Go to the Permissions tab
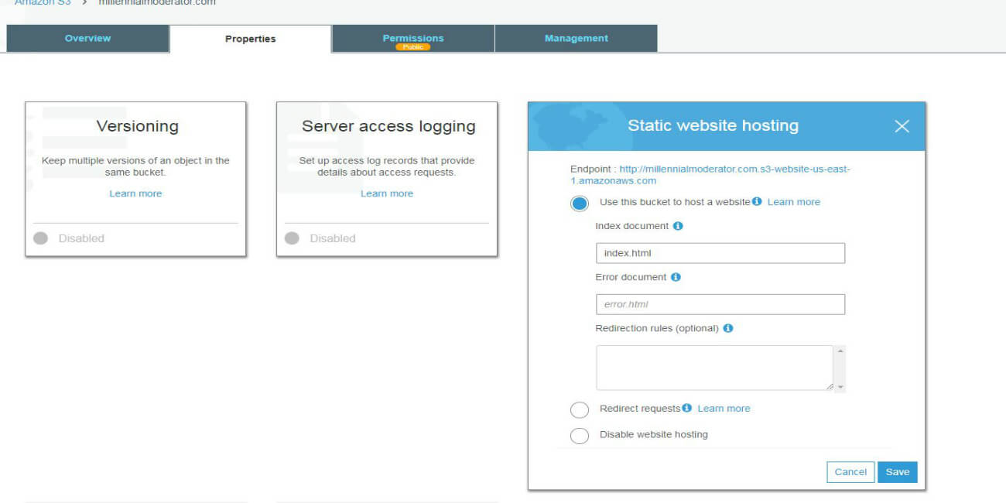This screenshot has width=1006, height=503. 413,38
